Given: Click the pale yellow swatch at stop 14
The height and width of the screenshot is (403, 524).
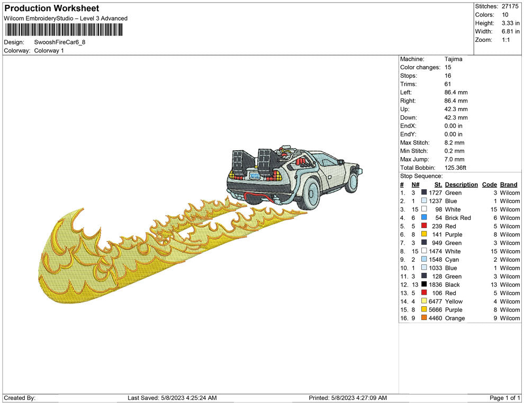Looking at the screenshot, I should pyautogui.click(x=424, y=301).
